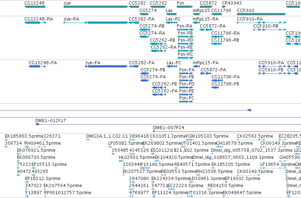The width and height of the screenshot is (301, 198).
Task: Select the CG13248-RA transcript label
Action: 39,19
